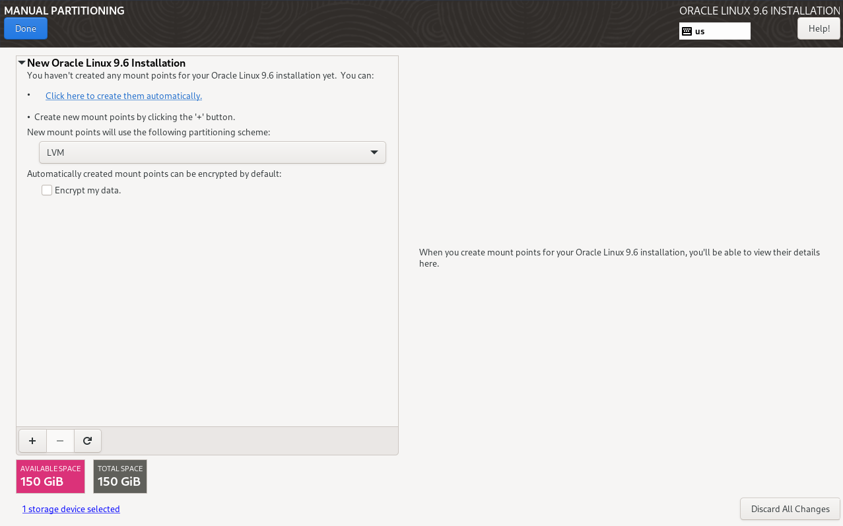
Task: Click the blue Done button
Action: click(26, 28)
